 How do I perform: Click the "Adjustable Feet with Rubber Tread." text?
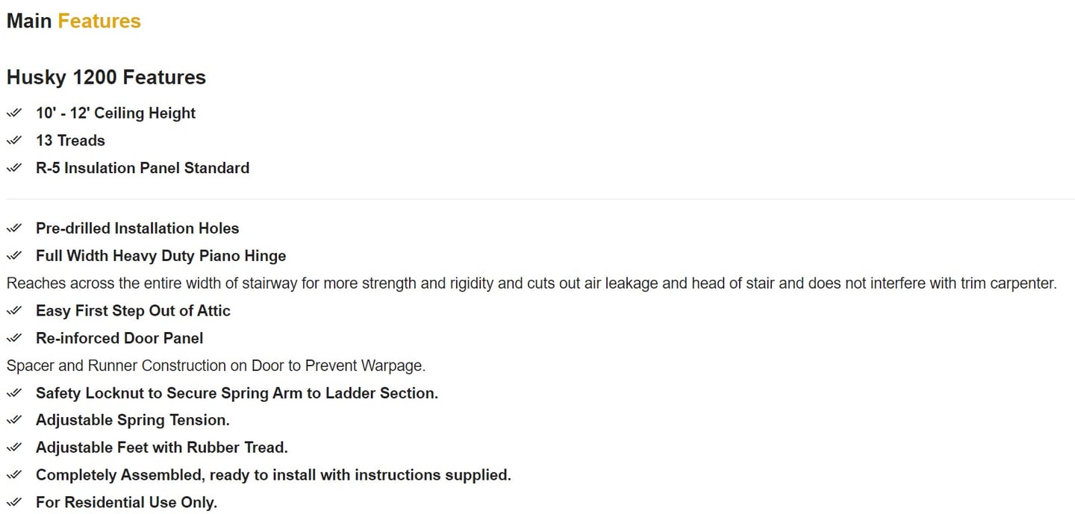coord(161,448)
